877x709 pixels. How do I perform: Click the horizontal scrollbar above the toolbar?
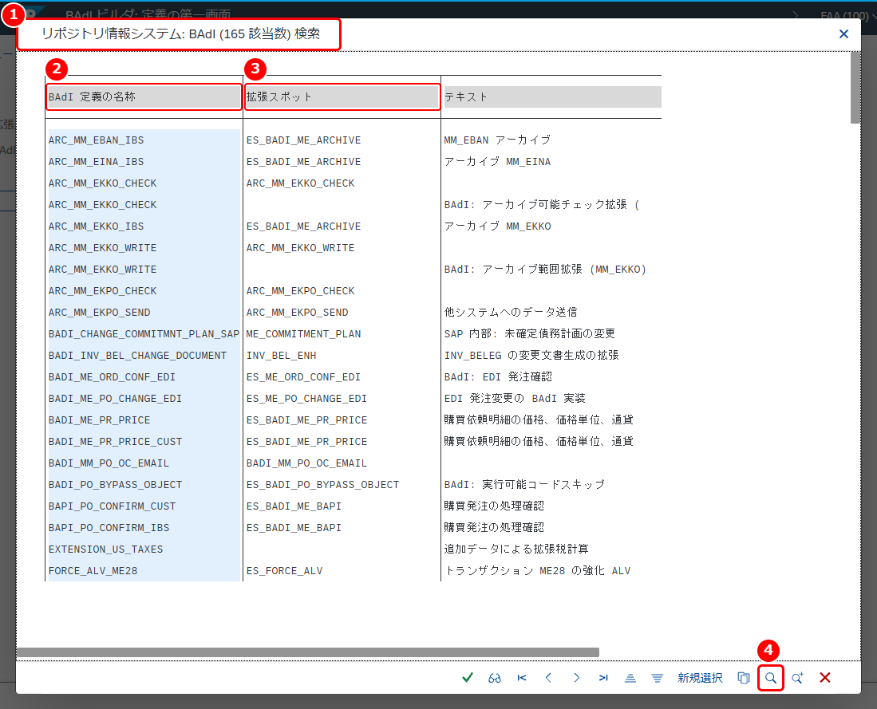tap(307, 652)
